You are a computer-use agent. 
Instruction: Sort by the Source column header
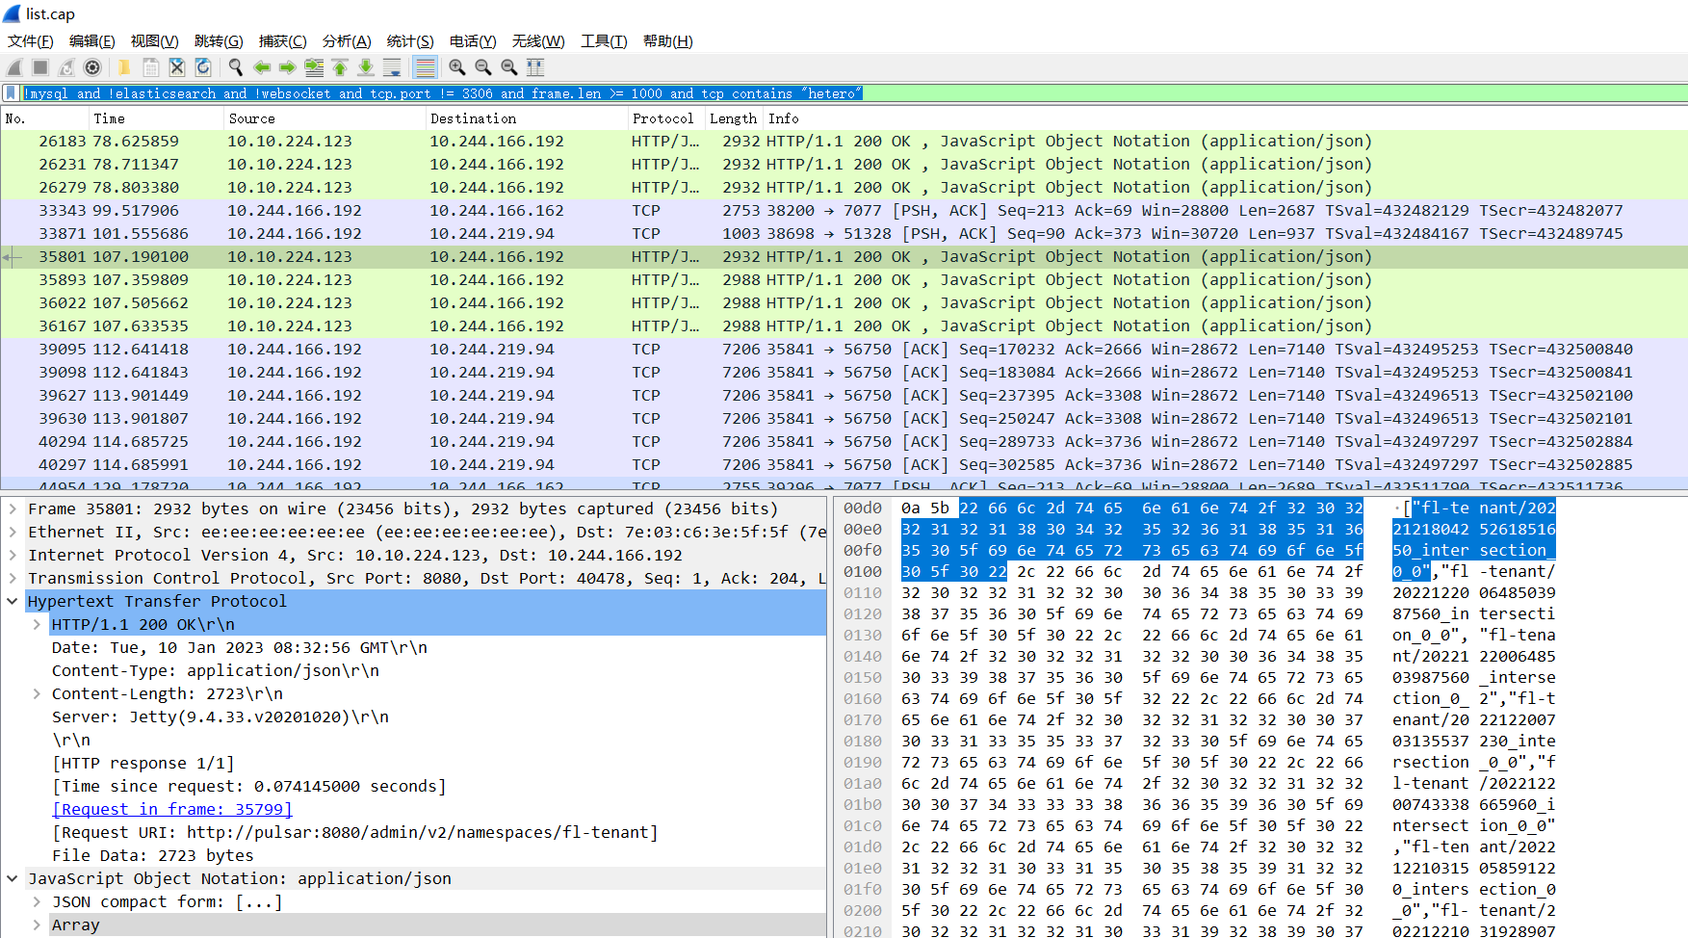click(x=325, y=118)
